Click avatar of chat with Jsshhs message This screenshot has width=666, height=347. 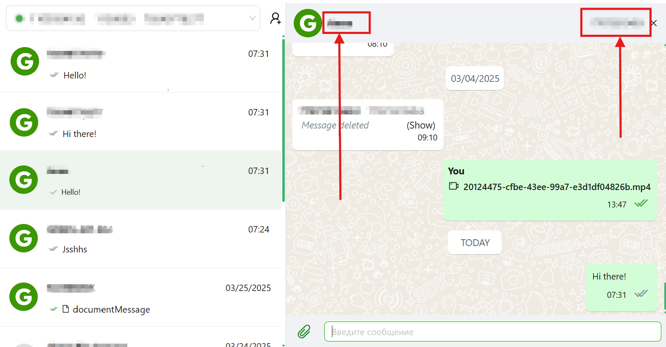tap(24, 238)
